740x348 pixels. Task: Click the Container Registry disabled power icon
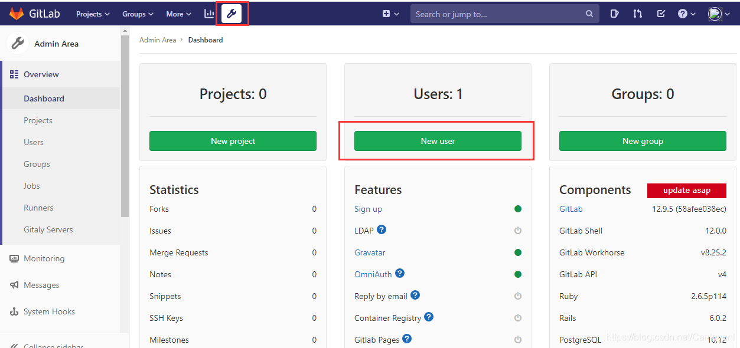(x=518, y=318)
